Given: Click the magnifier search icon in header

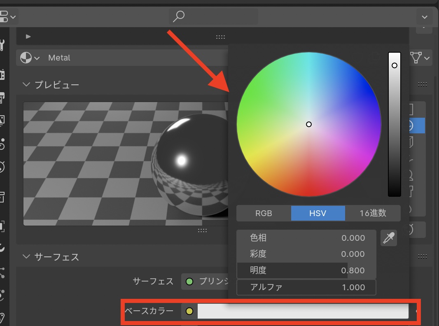Looking at the screenshot, I should [x=178, y=16].
